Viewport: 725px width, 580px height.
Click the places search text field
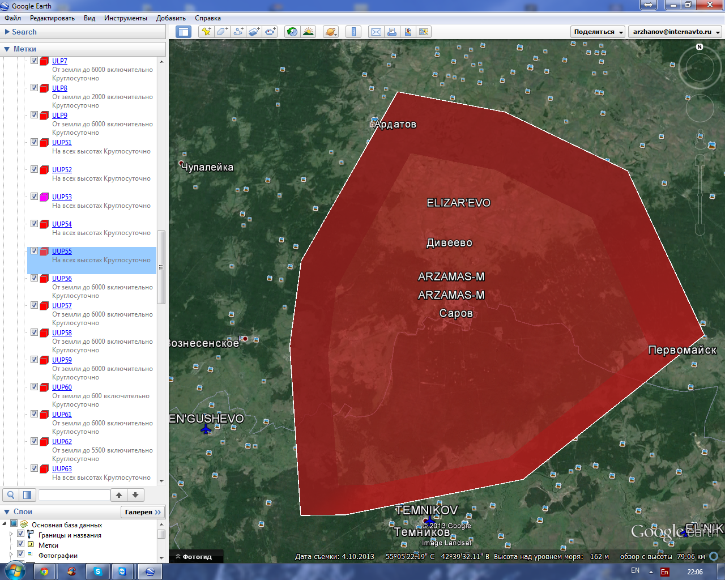point(74,495)
